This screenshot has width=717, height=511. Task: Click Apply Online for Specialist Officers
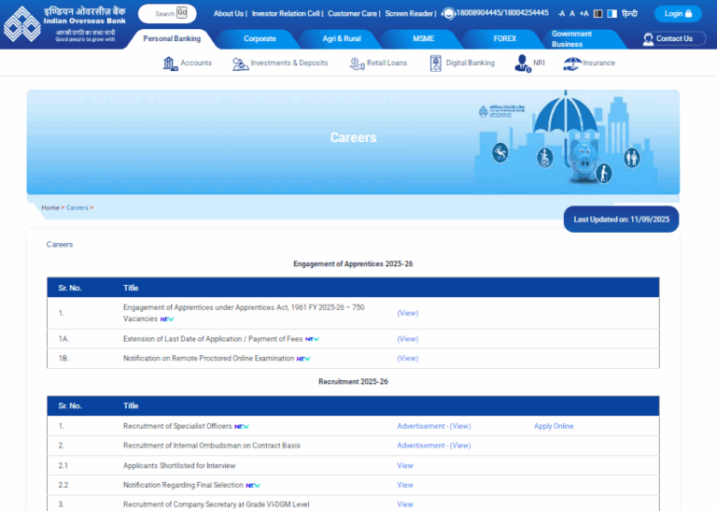point(554,426)
